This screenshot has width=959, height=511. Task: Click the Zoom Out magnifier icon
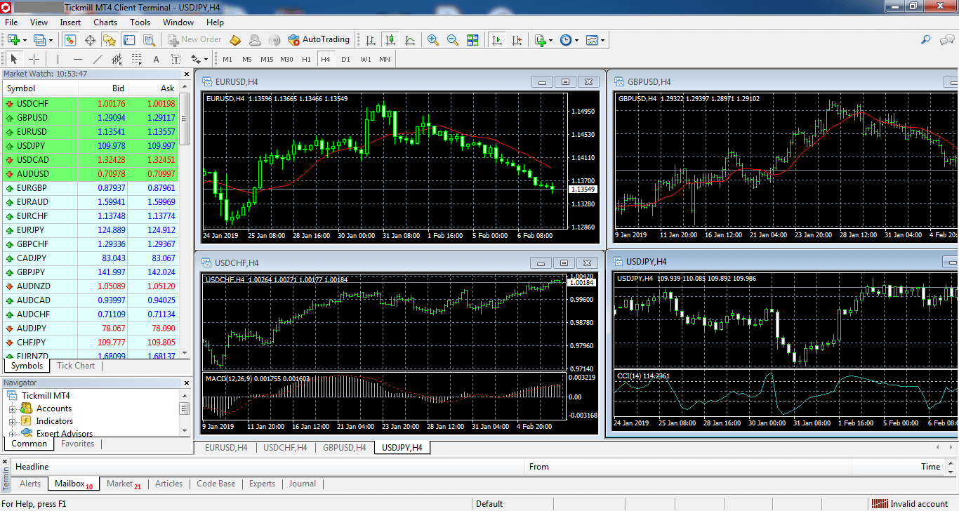click(453, 40)
